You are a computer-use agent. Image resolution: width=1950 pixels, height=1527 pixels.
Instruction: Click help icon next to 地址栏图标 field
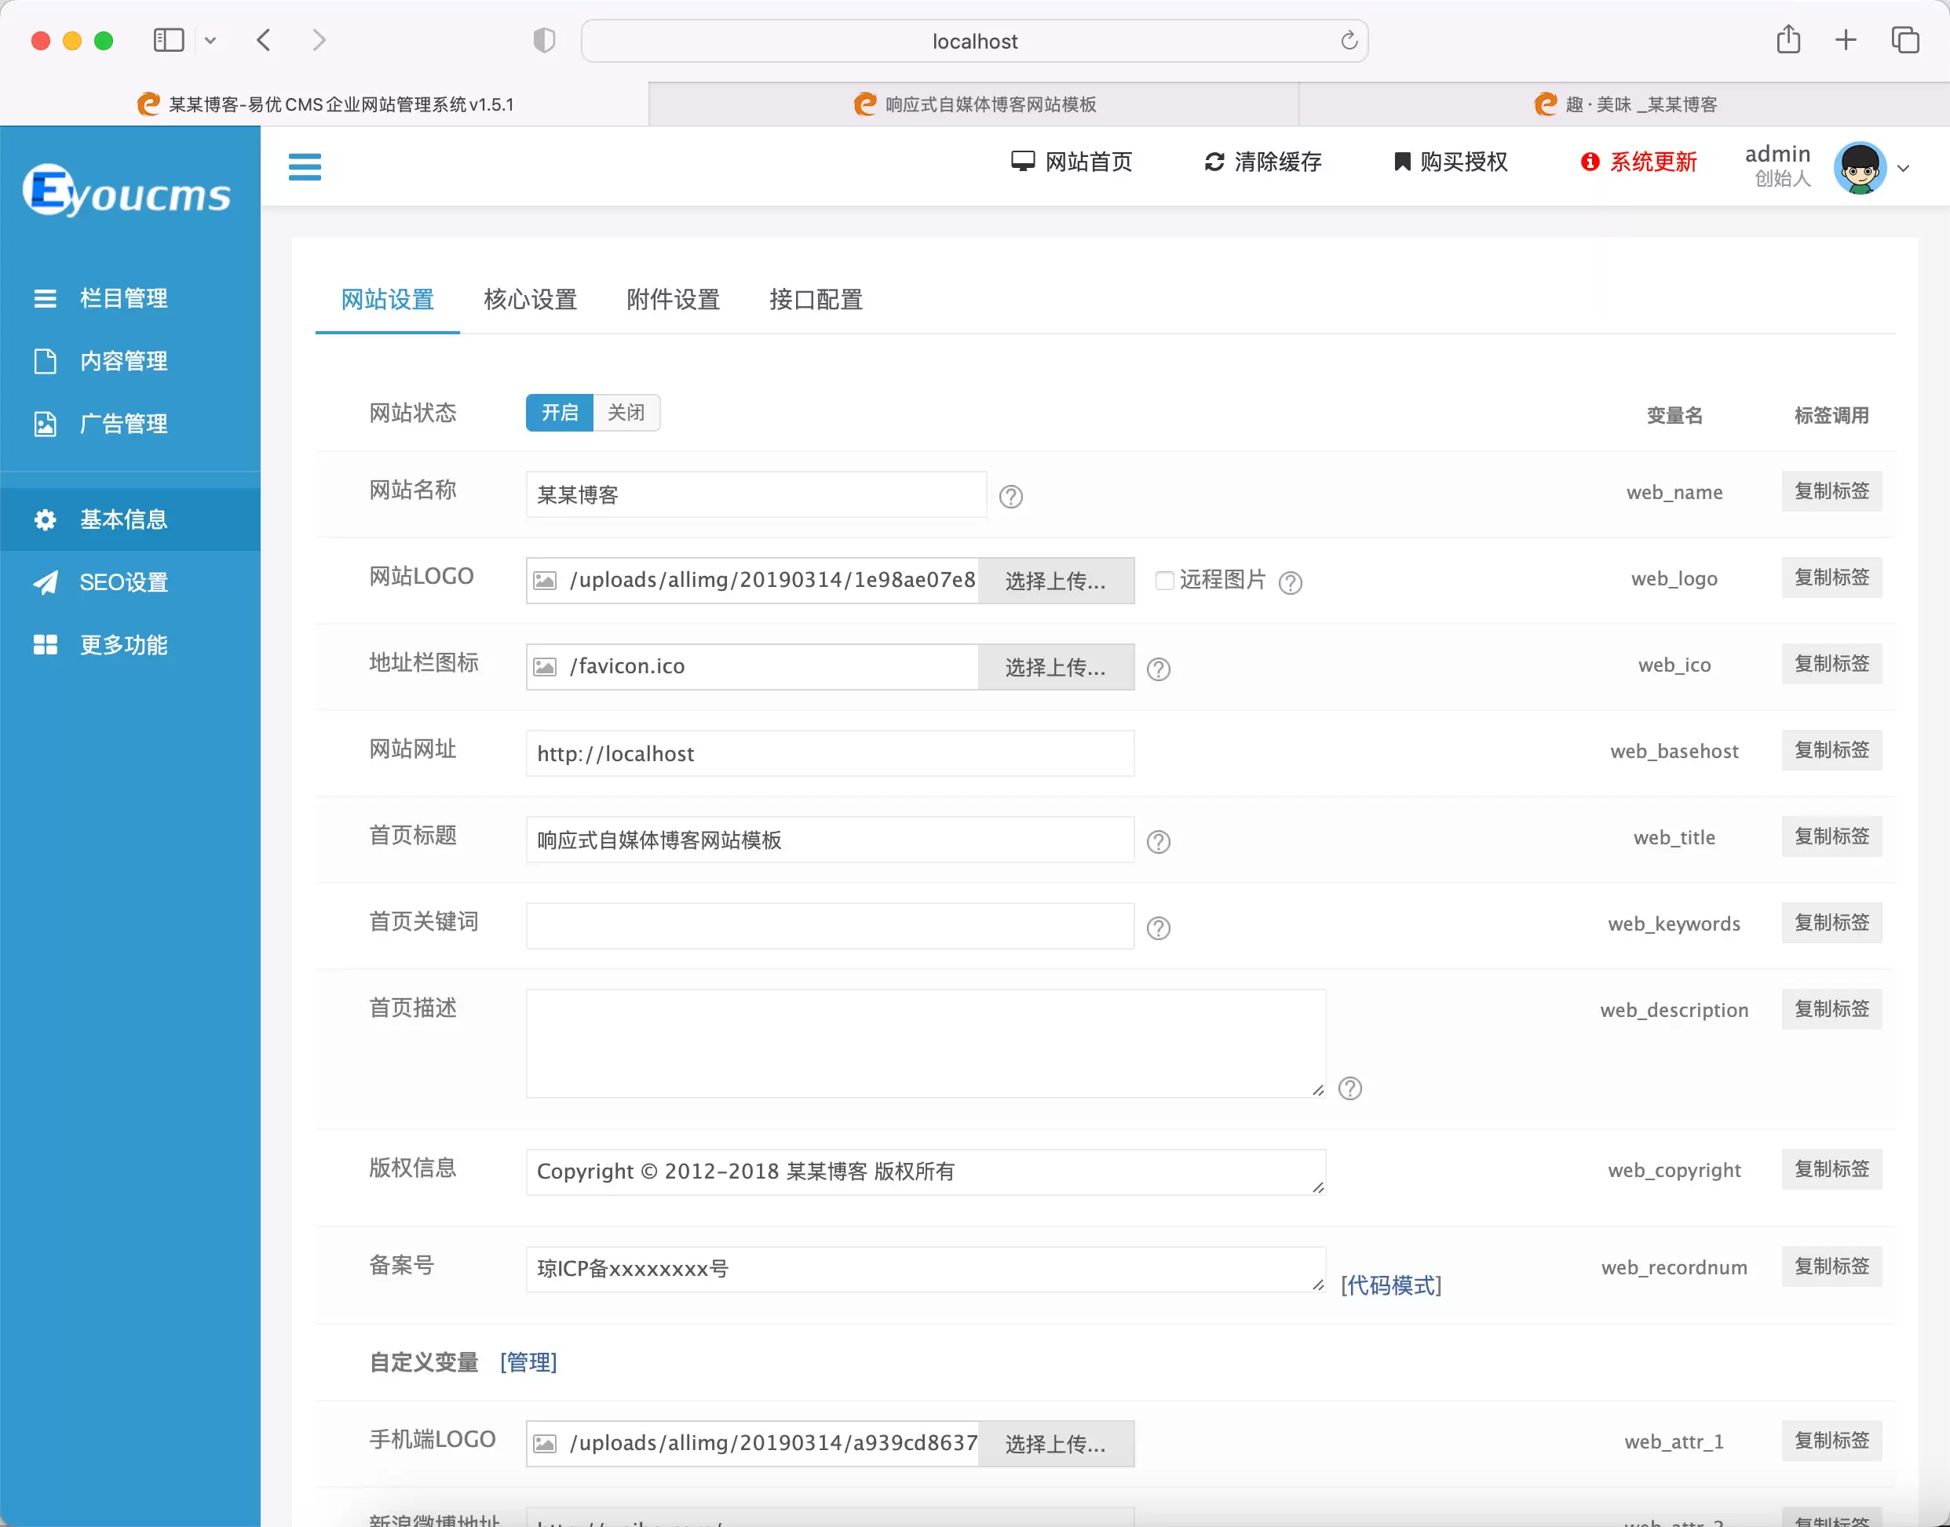1159,669
